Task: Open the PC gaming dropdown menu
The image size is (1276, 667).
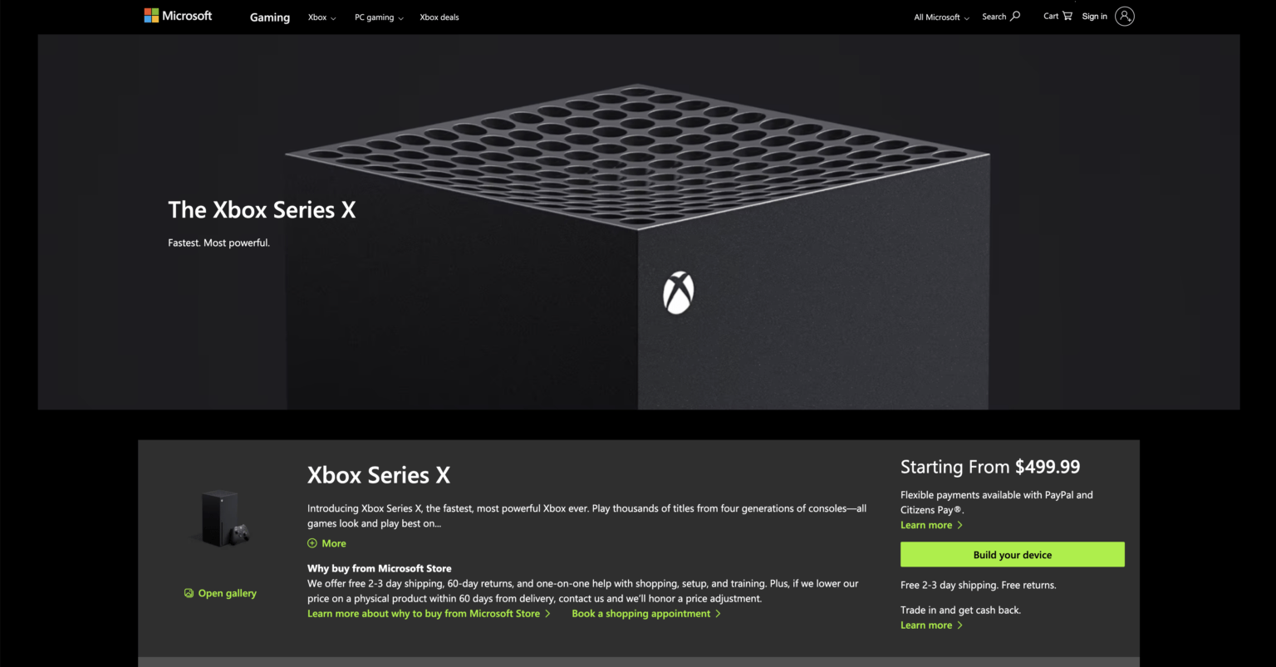Action: (378, 17)
